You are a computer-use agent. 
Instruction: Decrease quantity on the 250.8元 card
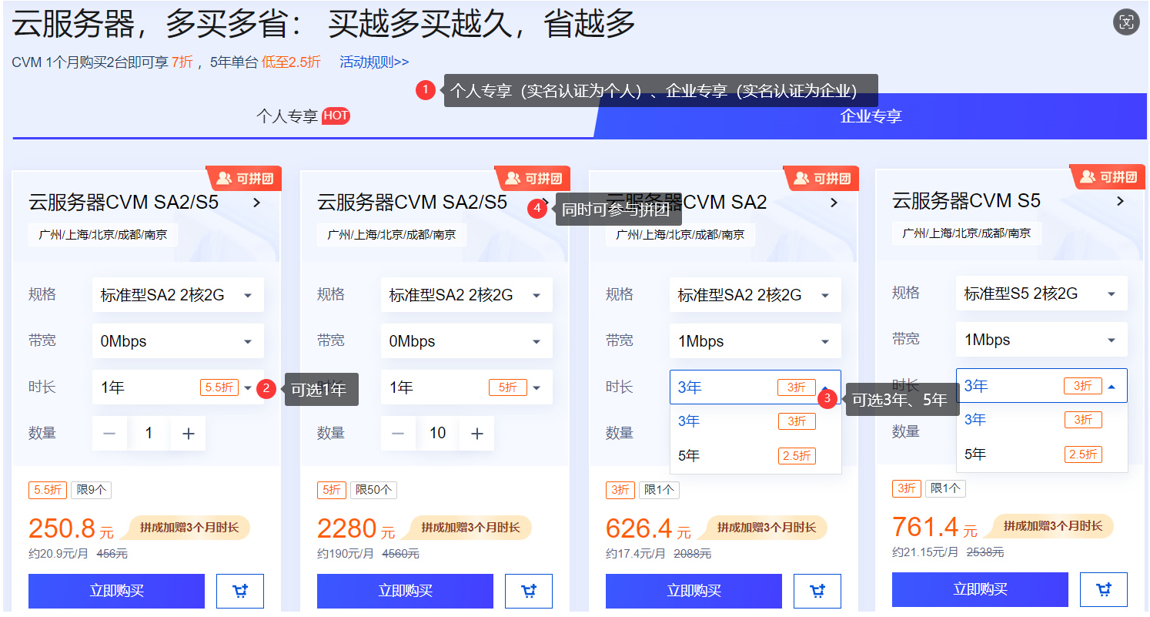pyautogui.click(x=109, y=434)
